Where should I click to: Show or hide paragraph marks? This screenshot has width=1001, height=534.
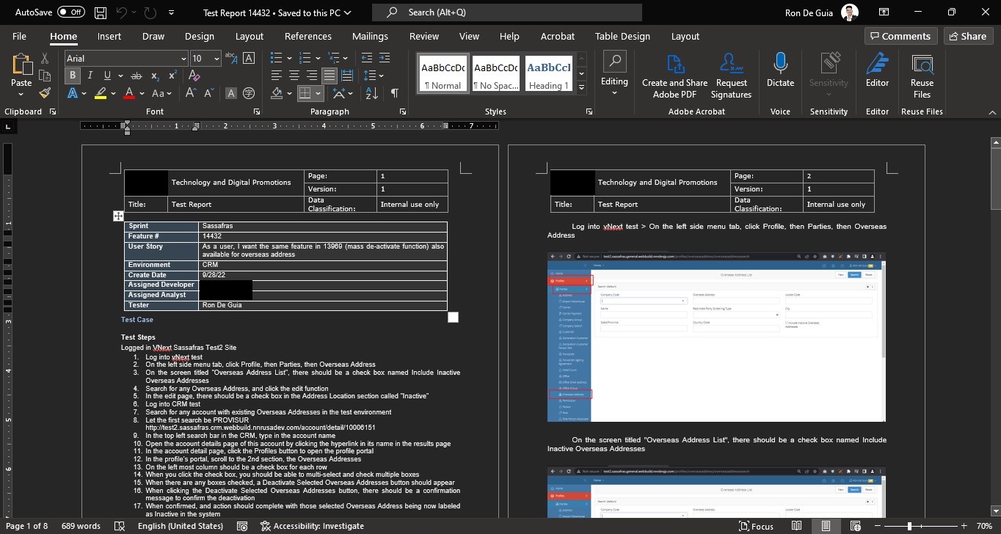click(x=395, y=93)
